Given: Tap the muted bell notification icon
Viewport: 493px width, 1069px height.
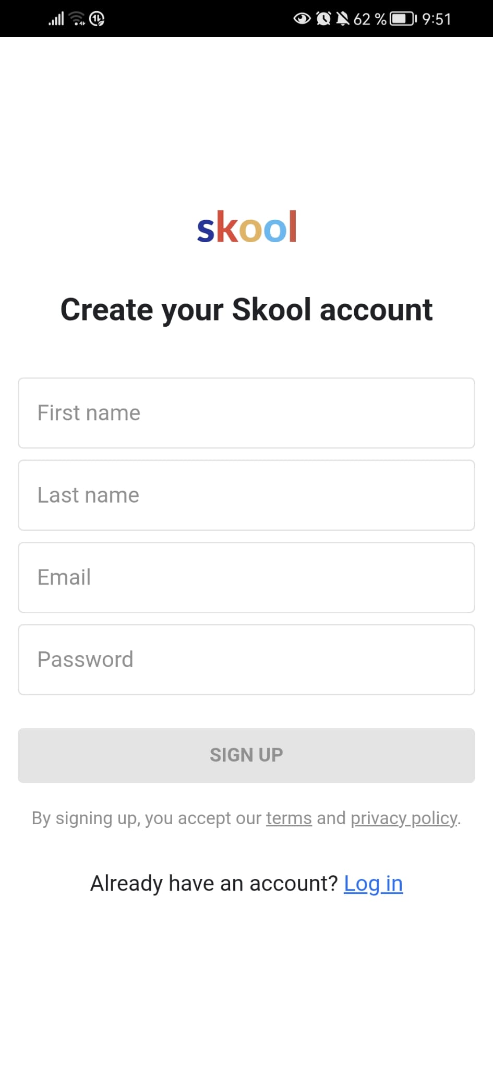Looking at the screenshot, I should 342,19.
